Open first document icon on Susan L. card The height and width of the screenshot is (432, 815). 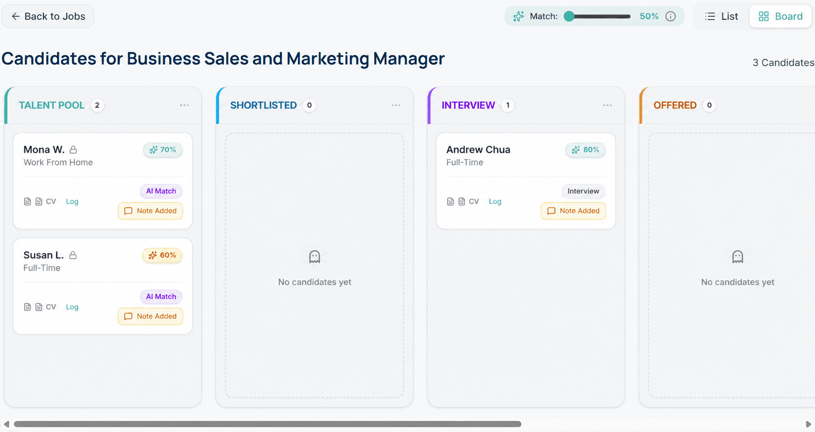(x=27, y=307)
